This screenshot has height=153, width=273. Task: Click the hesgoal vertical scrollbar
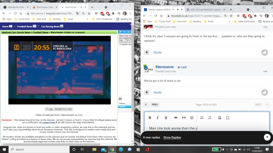133,69
